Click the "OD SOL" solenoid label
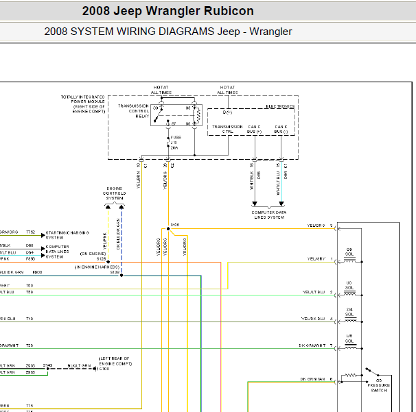 pos(349,252)
